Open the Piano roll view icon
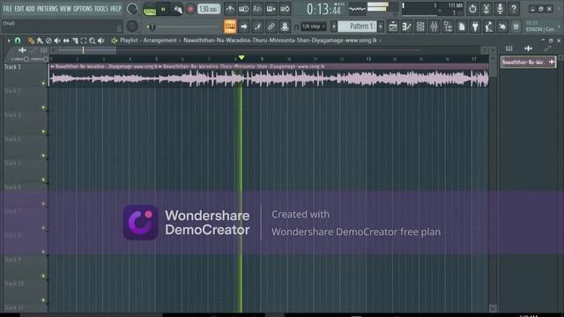This screenshot has width=564, height=317. click(x=407, y=26)
